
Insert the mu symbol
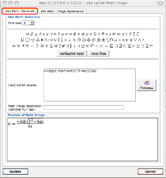click(x=63, y=34)
